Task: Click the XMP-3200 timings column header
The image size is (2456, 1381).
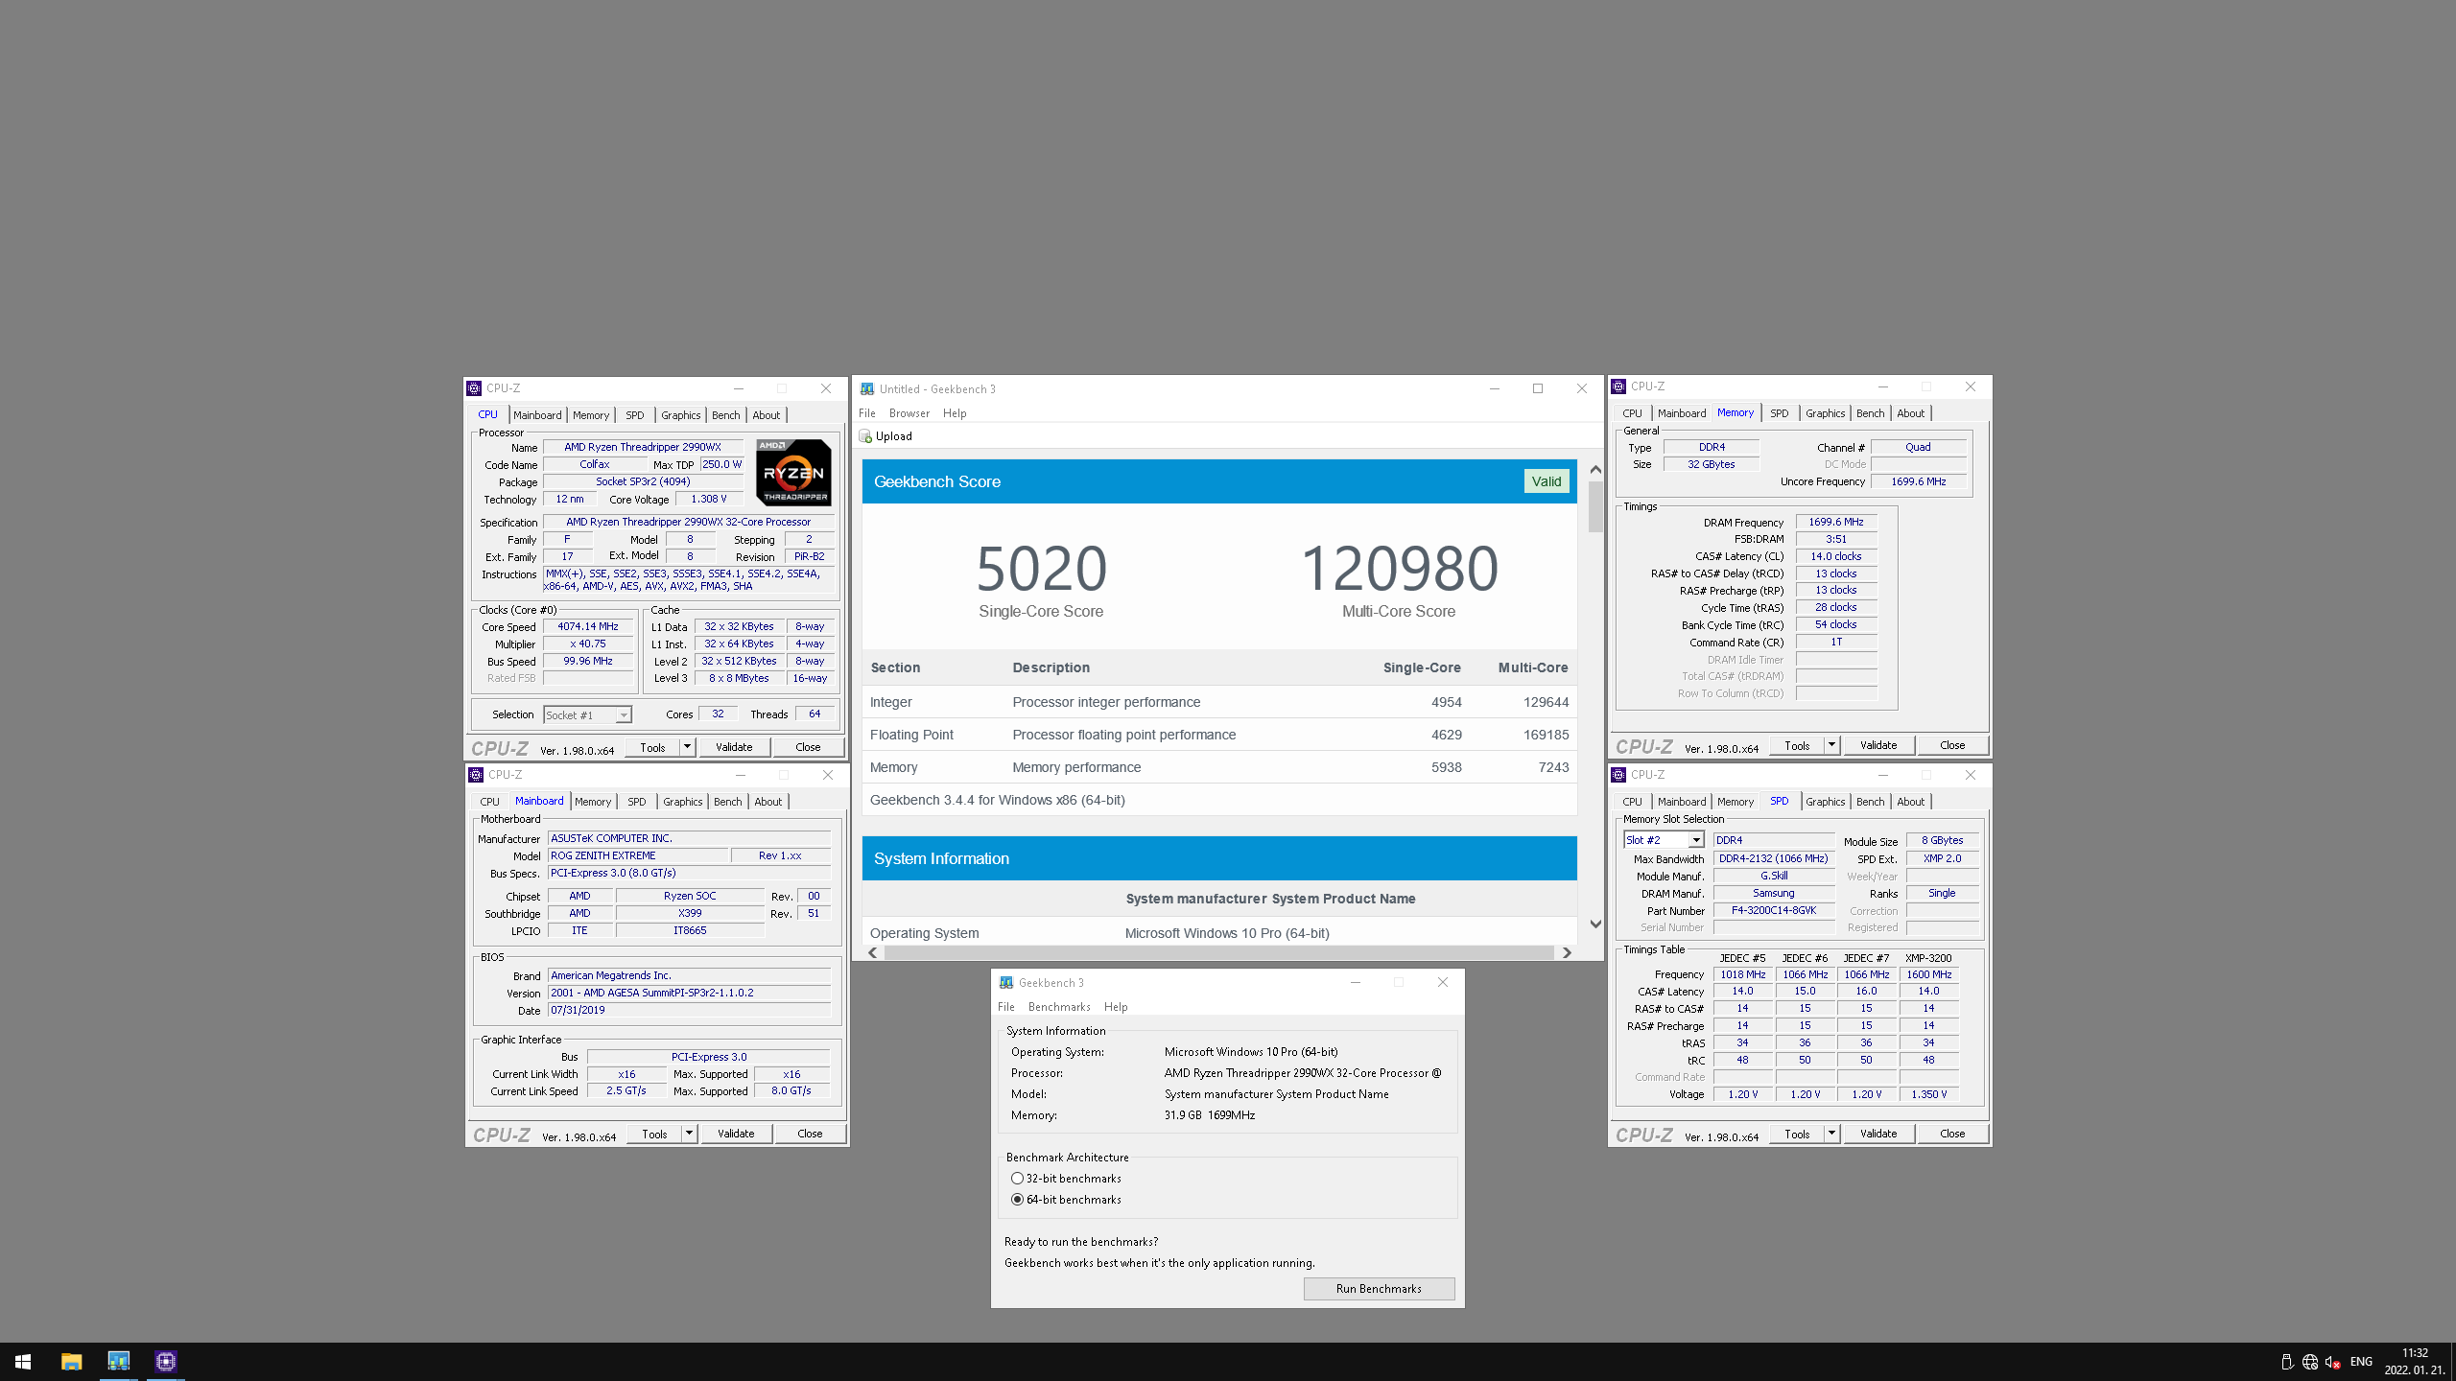Action: tap(1928, 958)
